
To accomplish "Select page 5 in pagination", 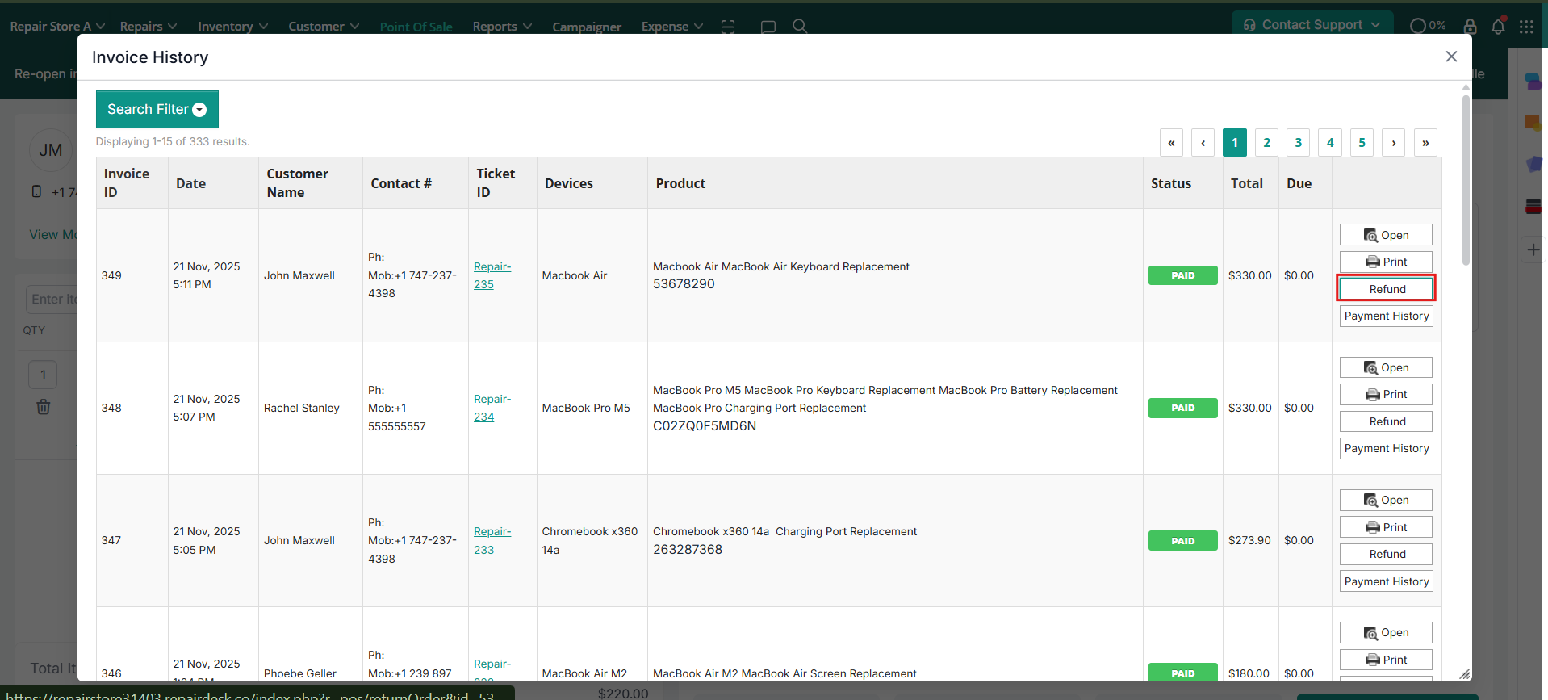I will [1362, 142].
